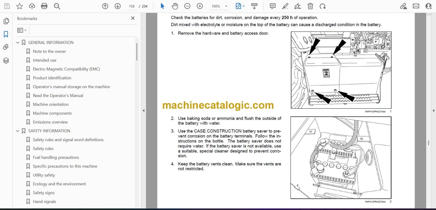Add file to starred favorites

[19, 6]
